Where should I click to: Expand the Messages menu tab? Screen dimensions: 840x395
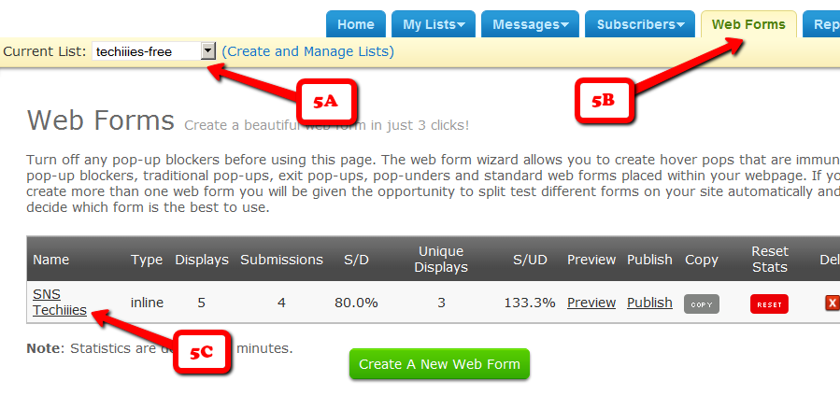(530, 24)
